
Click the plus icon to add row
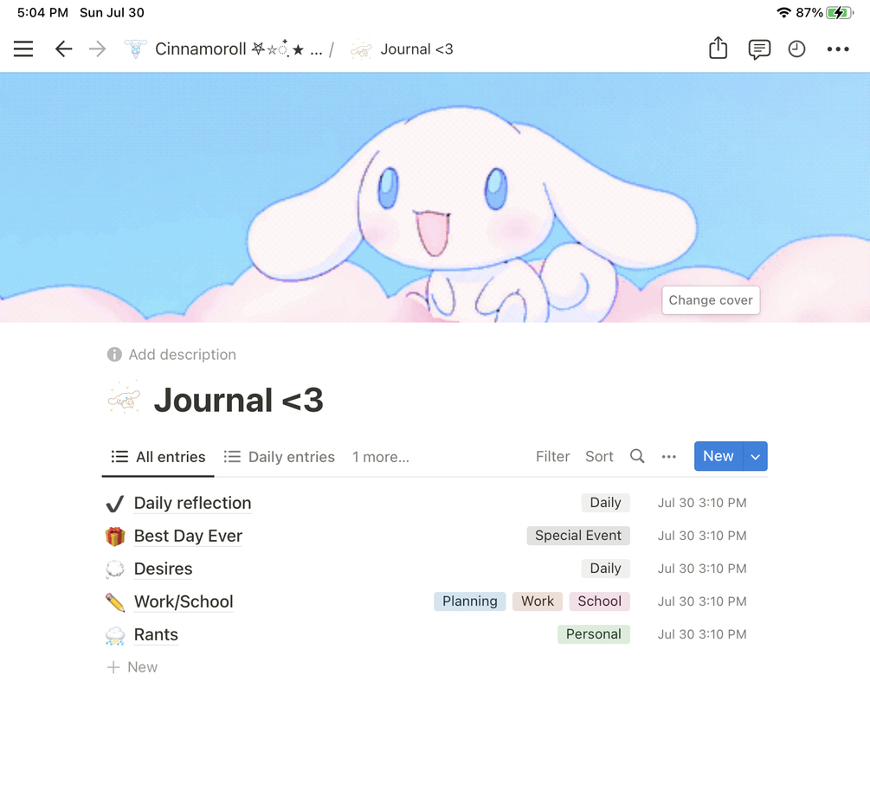pos(113,667)
